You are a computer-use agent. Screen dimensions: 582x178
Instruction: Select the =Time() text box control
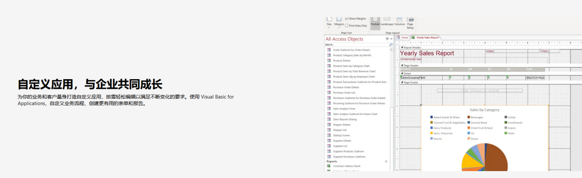549,51
